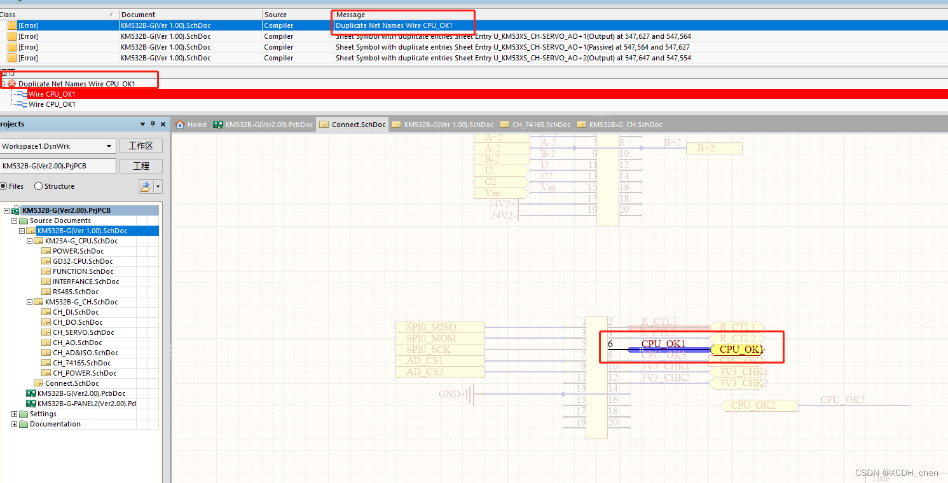Viewport: 948px width, 483px height.
Task: Open the Projects panel menu arrow
Action: pyautogui.click(x=142, y=124)
